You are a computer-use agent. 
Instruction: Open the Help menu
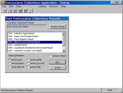pyautogui.click(x=63, y=6)
